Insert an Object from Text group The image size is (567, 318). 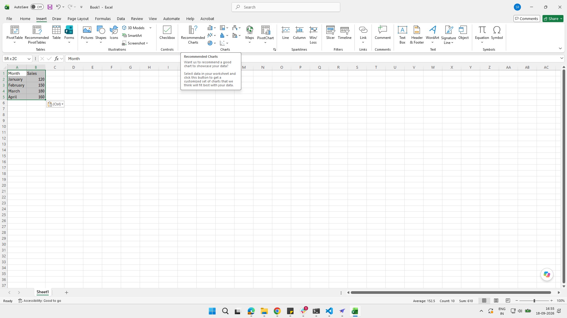click(x=463, y=32)
